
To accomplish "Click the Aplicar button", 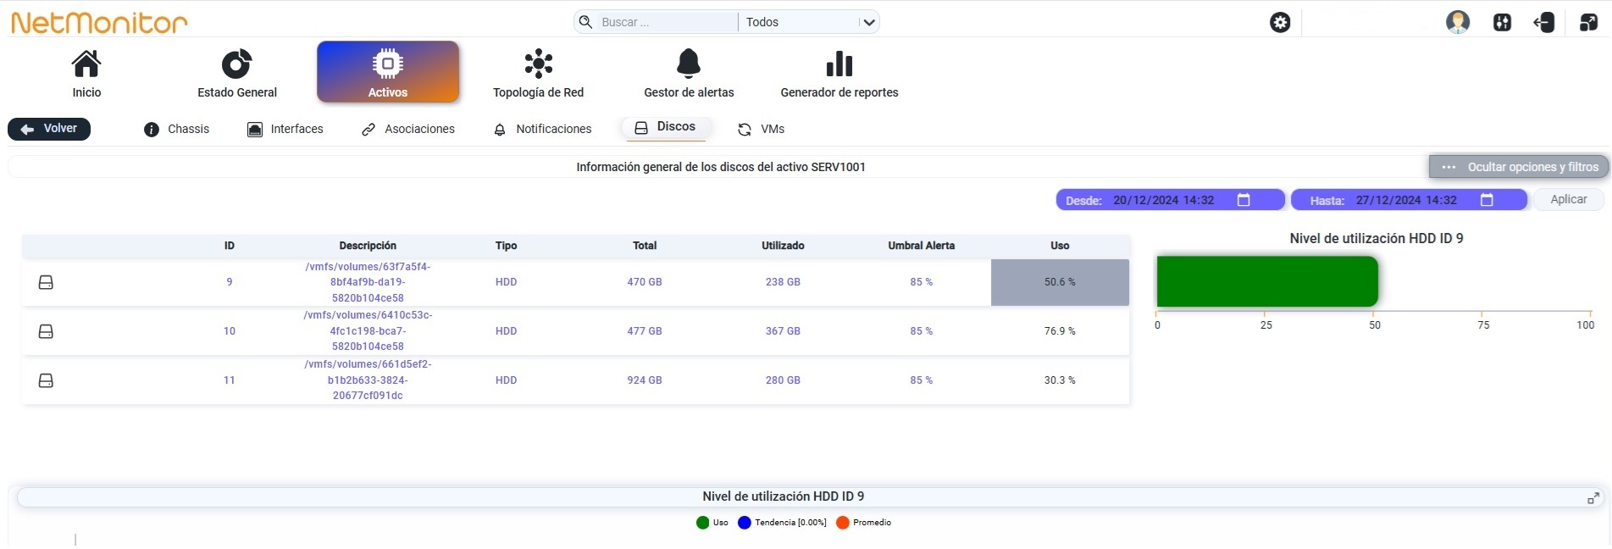I will (1569, 199).
